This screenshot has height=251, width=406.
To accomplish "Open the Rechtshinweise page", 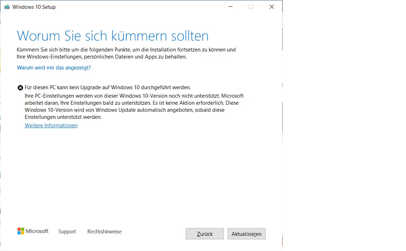I will tap(104, 232).
